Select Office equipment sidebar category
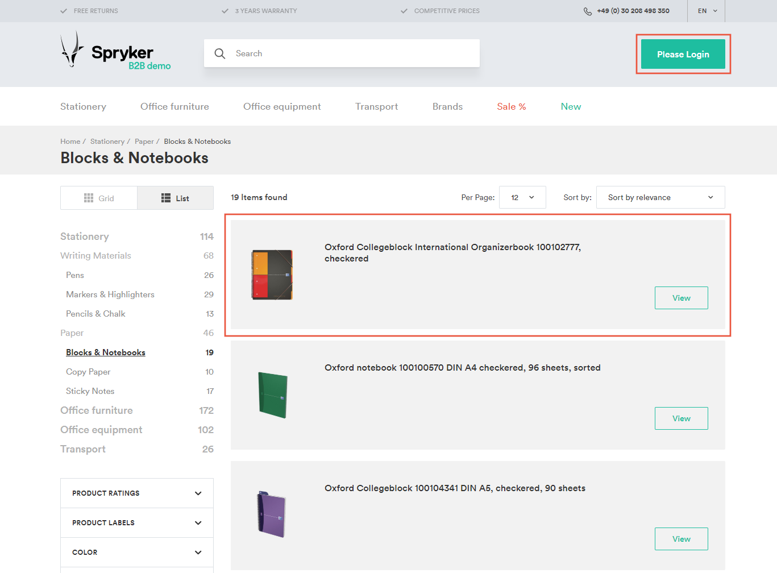The width and height of the screenshot is (777, 573). pos(101,430)
